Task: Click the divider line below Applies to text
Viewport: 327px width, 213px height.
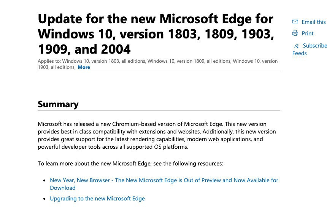Action: (x=159, y=72)
